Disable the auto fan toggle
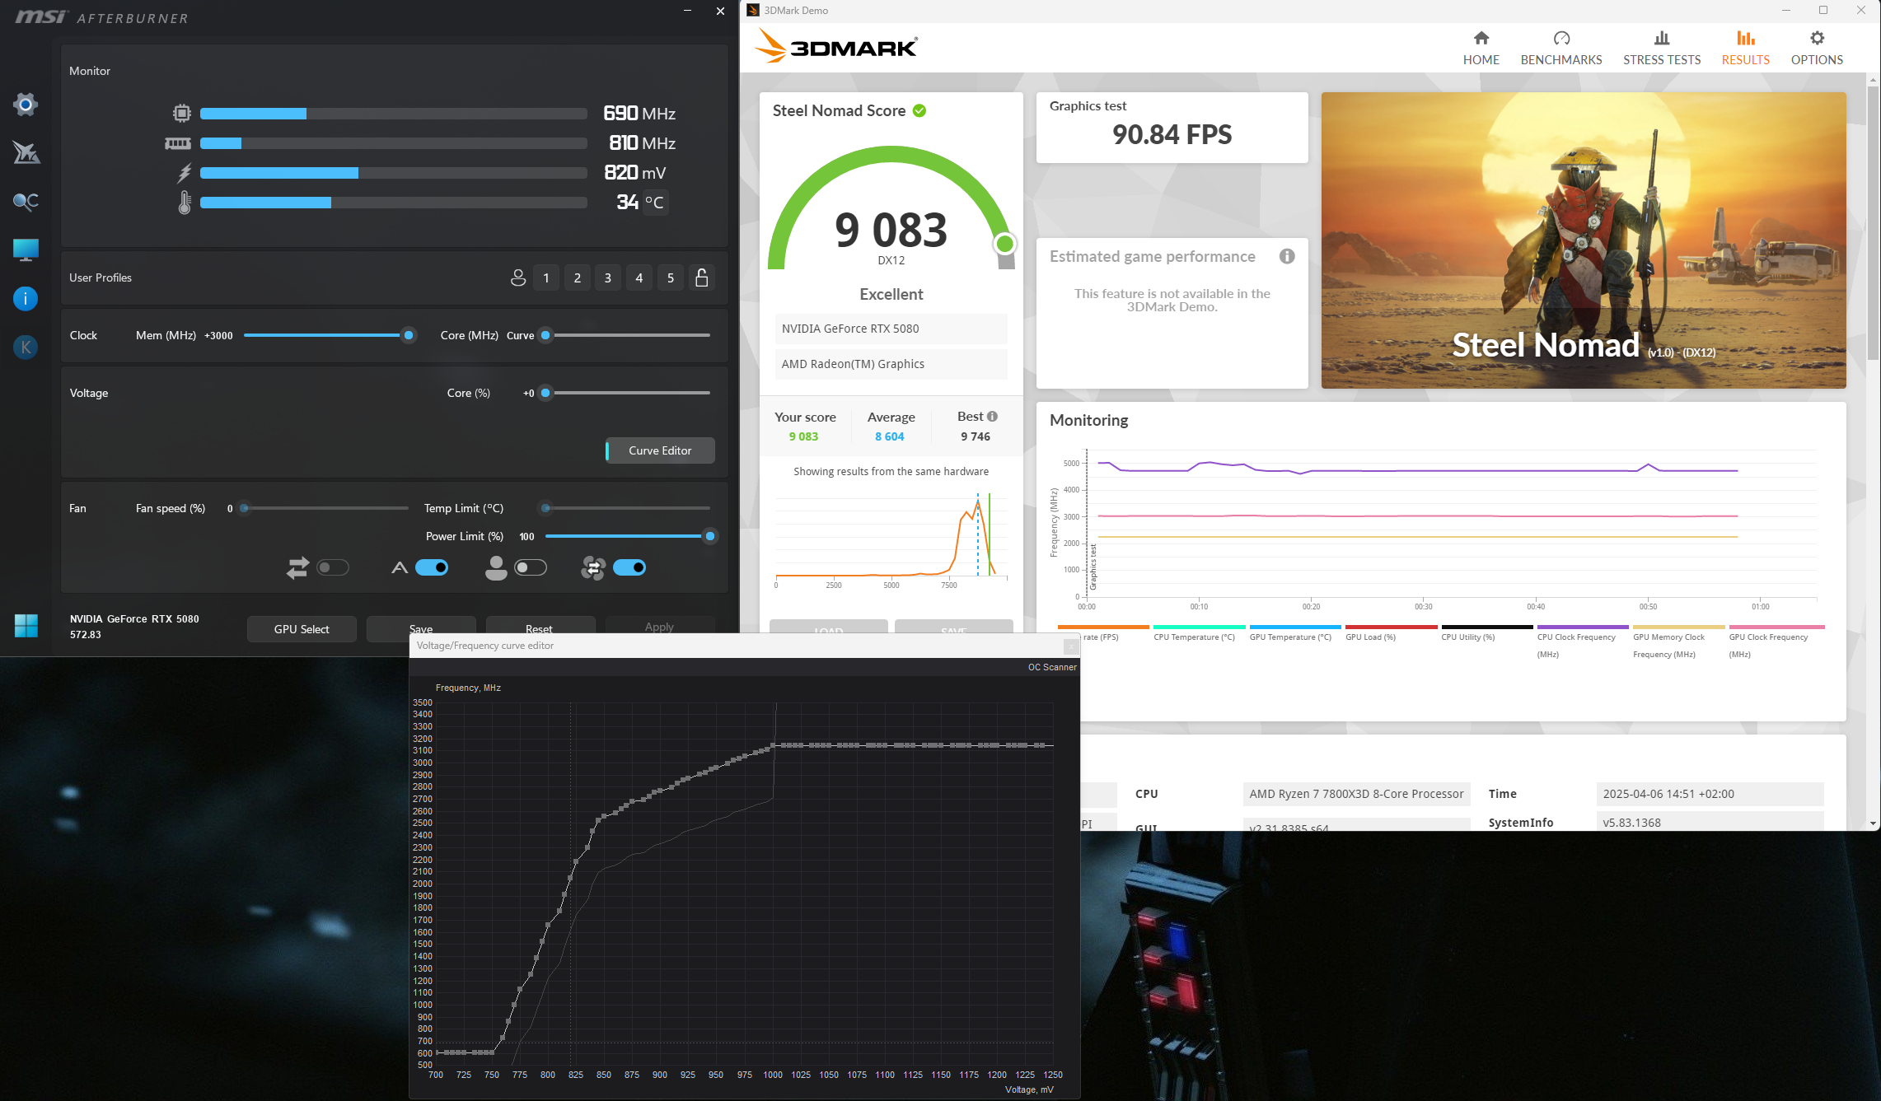 pos(432,567)
